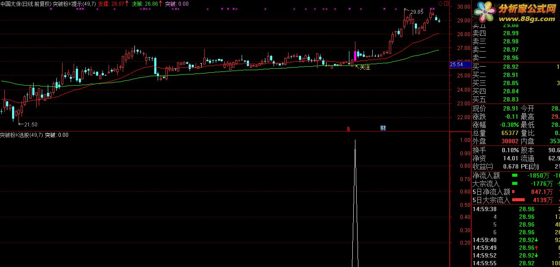Click the 14:59:40 trade tick row
Screen dimensions: 560x267
point(516,240)
